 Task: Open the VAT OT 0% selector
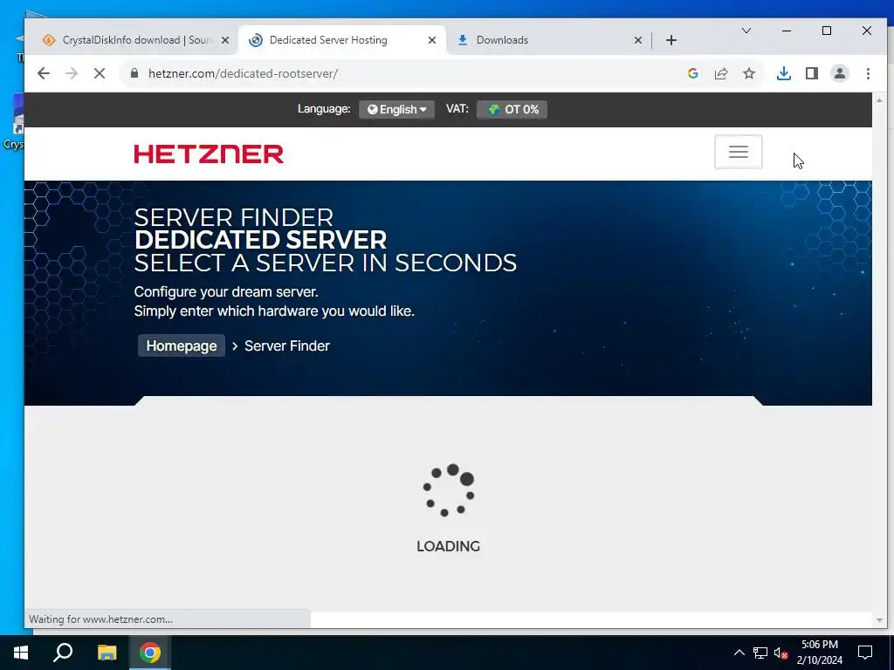pos(512,109)
